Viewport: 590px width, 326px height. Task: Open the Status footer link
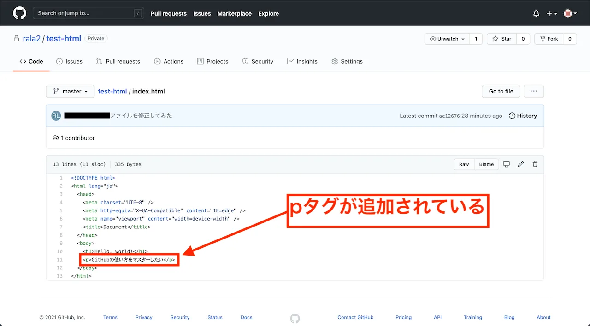215,317
